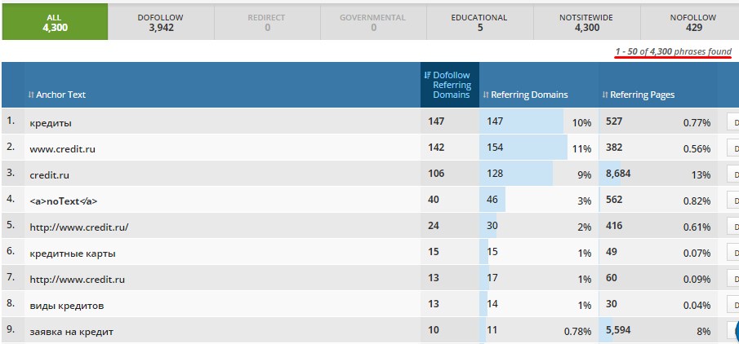Open the NOTSITEWIDE 4,300 tab

pos(586,22)
